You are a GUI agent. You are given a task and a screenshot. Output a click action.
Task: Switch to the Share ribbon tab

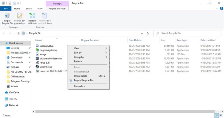point(29,9)
